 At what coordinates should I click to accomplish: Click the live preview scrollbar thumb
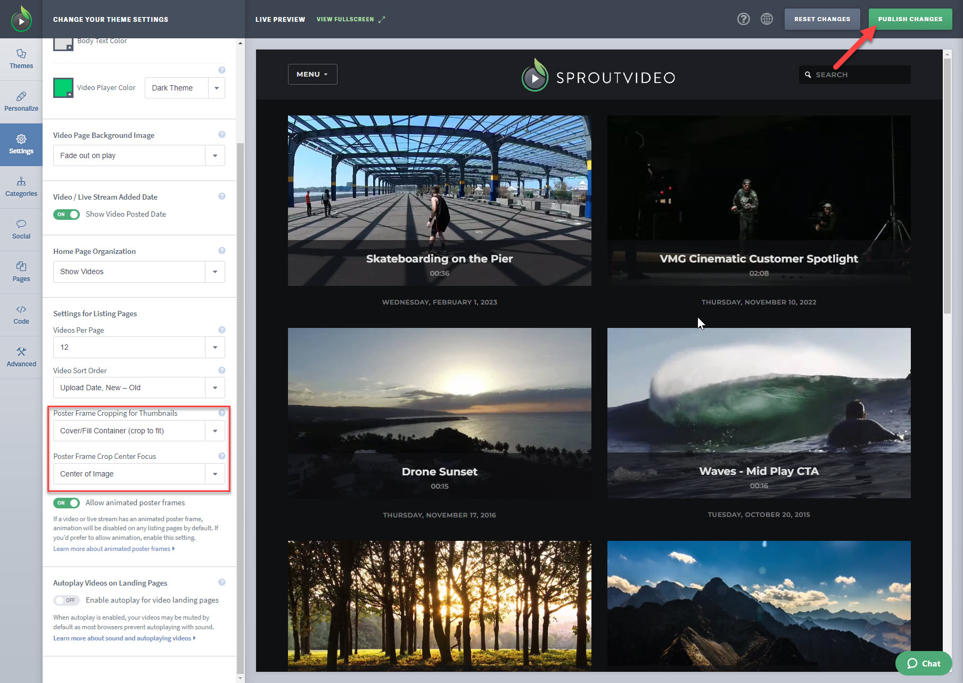[x=947, y=186]
